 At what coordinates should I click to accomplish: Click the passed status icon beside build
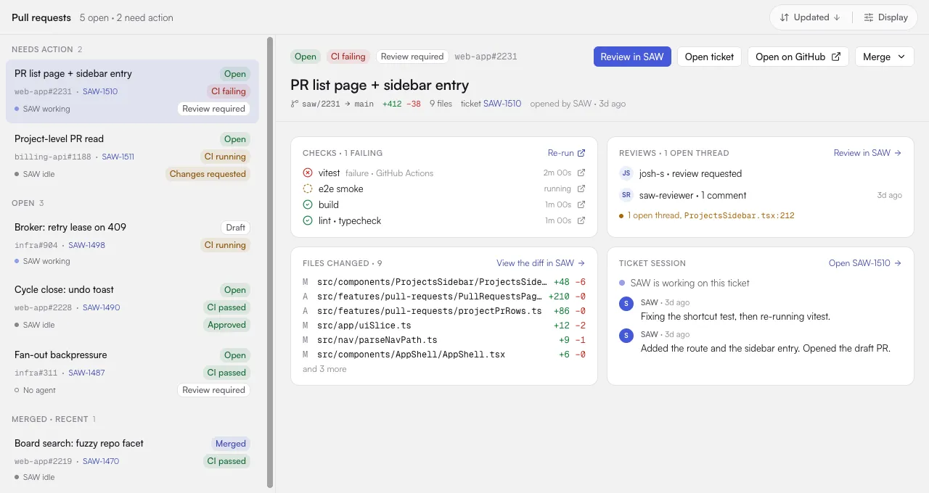point(308,205)
